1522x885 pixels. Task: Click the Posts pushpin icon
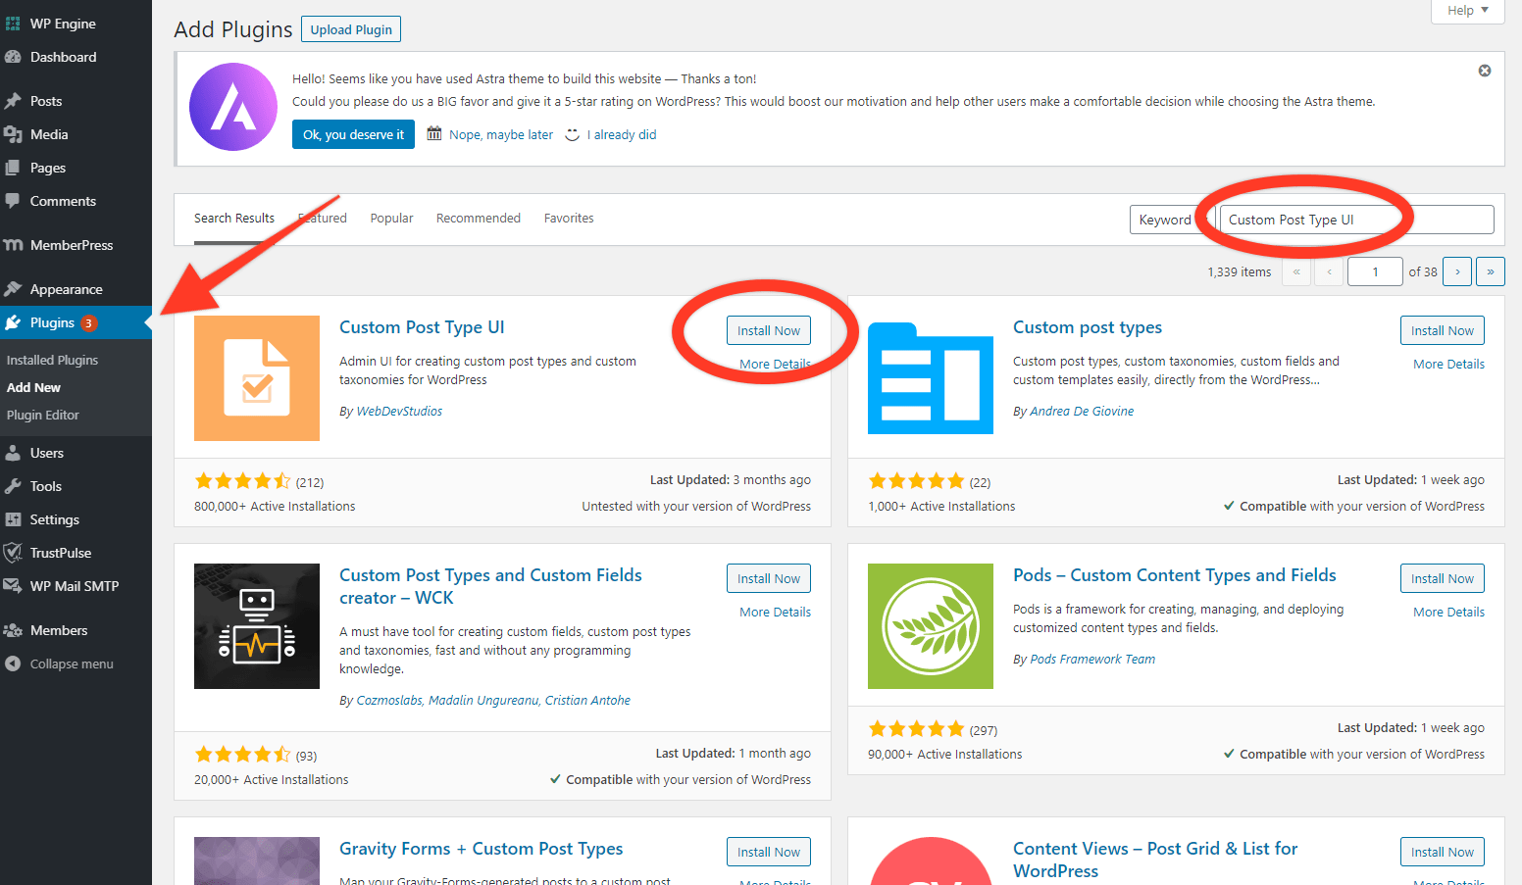click(x=13, y=101)
